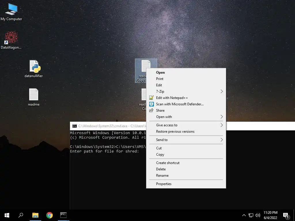This screenshot has width=295, height=221.
Task: Choose Print in the context menu
Action: (x=186, y=79)
